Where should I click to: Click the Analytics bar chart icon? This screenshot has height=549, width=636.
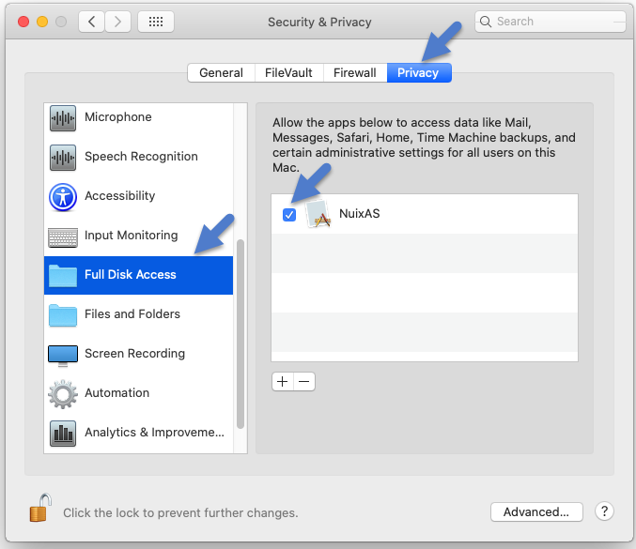62,434
